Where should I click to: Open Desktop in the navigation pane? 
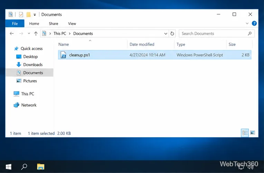click(30, 57)
